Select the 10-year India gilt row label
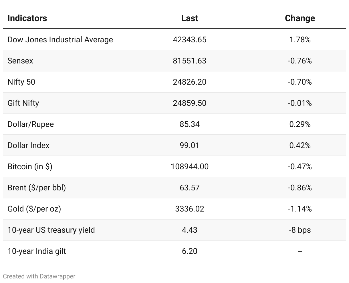This screenshot has width=349, height=283. tap(37, 251)
